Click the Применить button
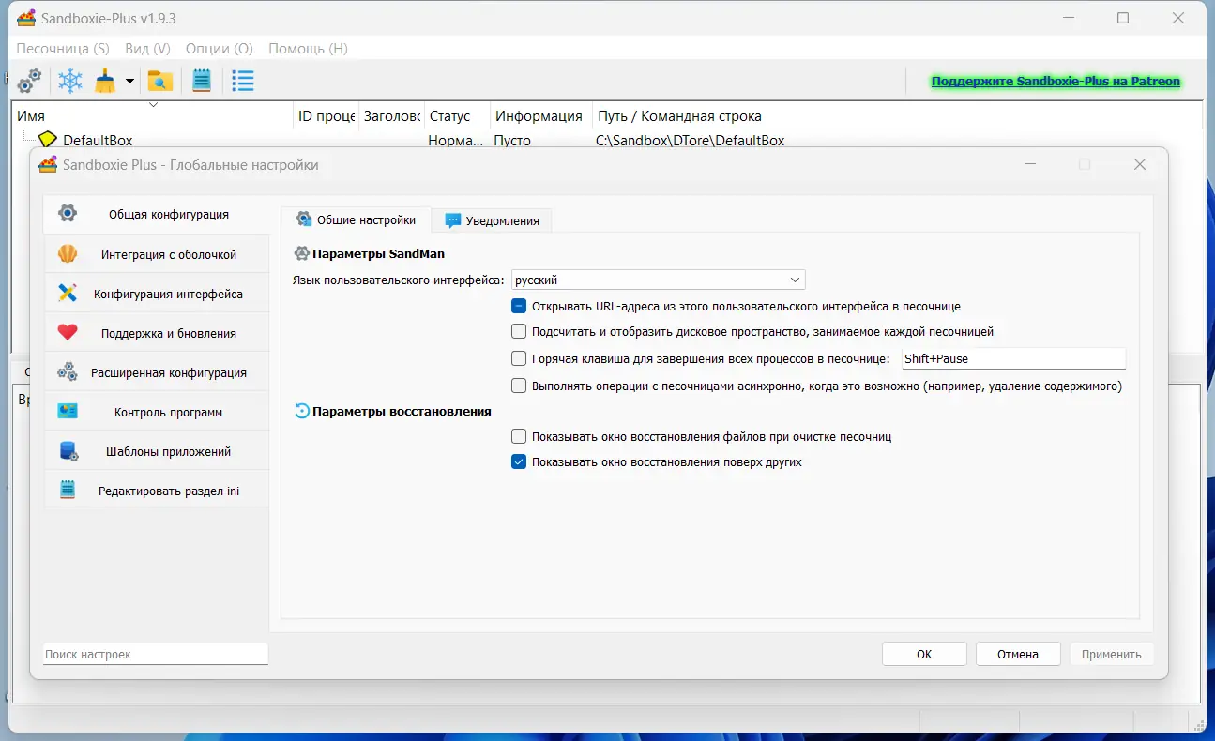The width and height of the screenshot is (1215, 741). (1112, 654)
